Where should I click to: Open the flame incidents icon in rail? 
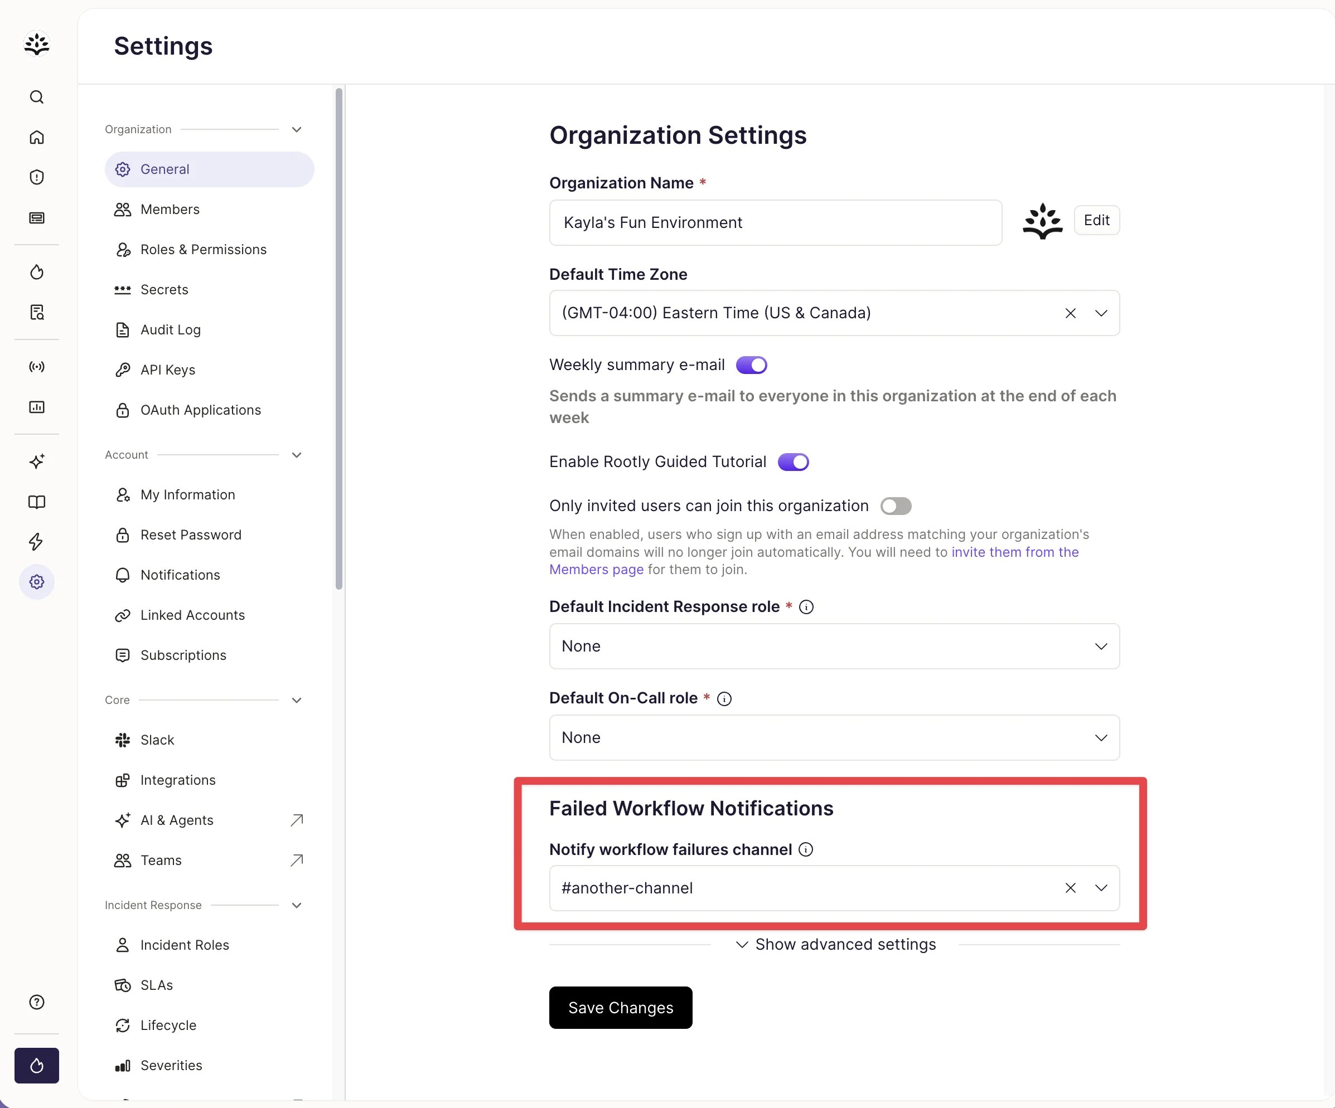tap(37, 272)
